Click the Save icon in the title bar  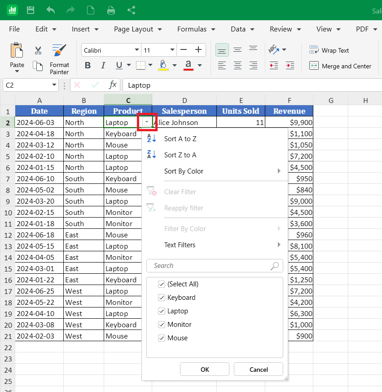pyautogui.click(x=31, y=10)
